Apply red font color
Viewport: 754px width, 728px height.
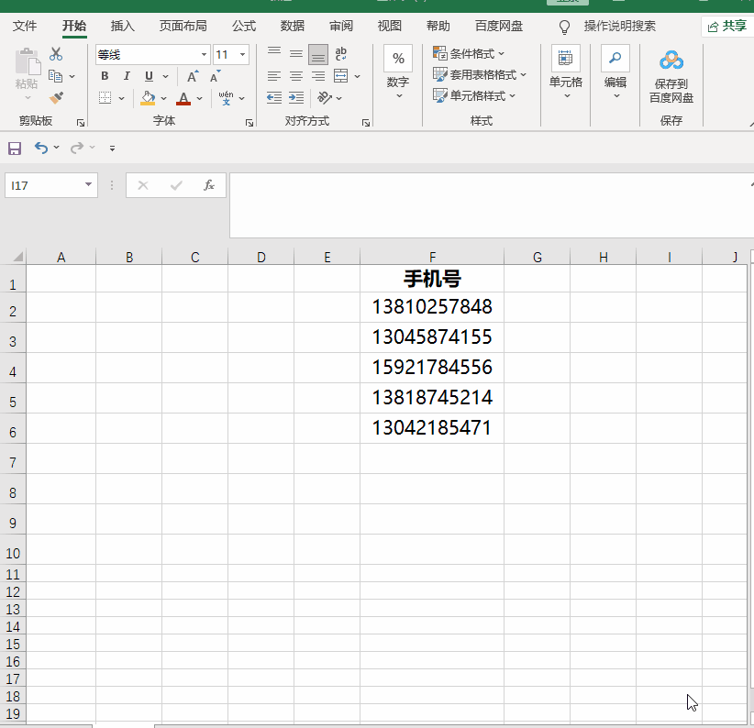(x=183, y=98)
